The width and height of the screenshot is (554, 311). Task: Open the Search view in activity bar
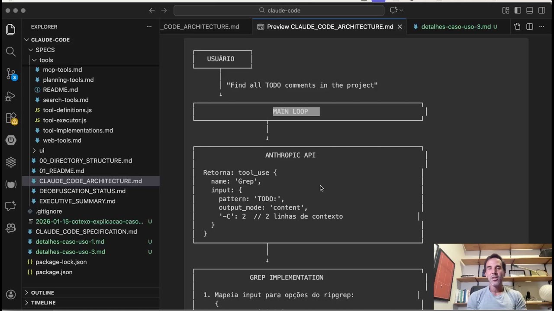point(11,51)
